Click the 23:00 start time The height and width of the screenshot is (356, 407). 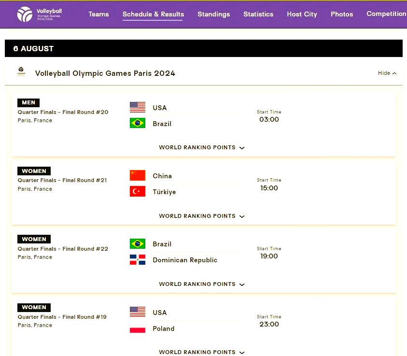(x=269, y=324)
